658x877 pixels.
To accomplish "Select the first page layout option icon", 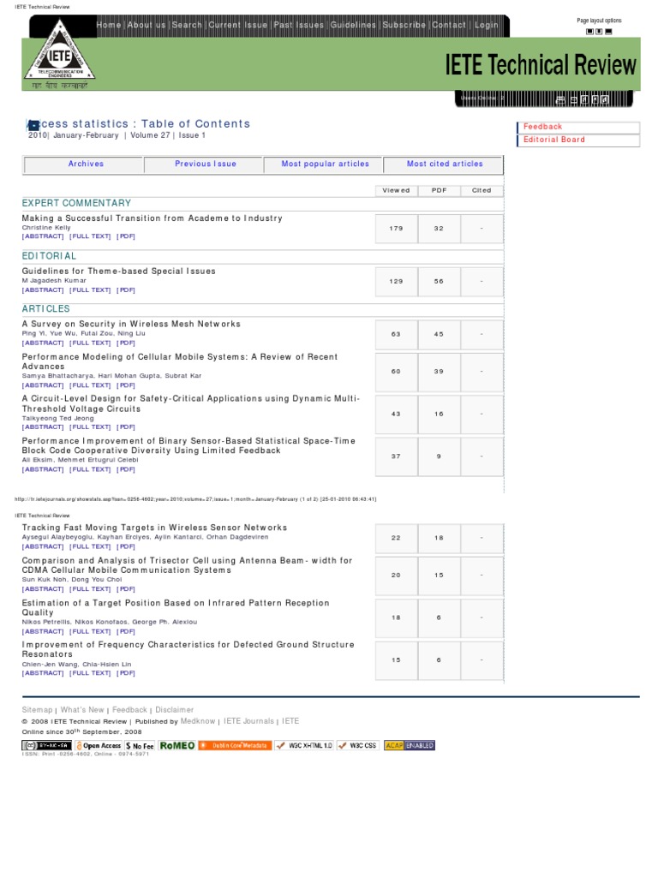I will [589, 32].
